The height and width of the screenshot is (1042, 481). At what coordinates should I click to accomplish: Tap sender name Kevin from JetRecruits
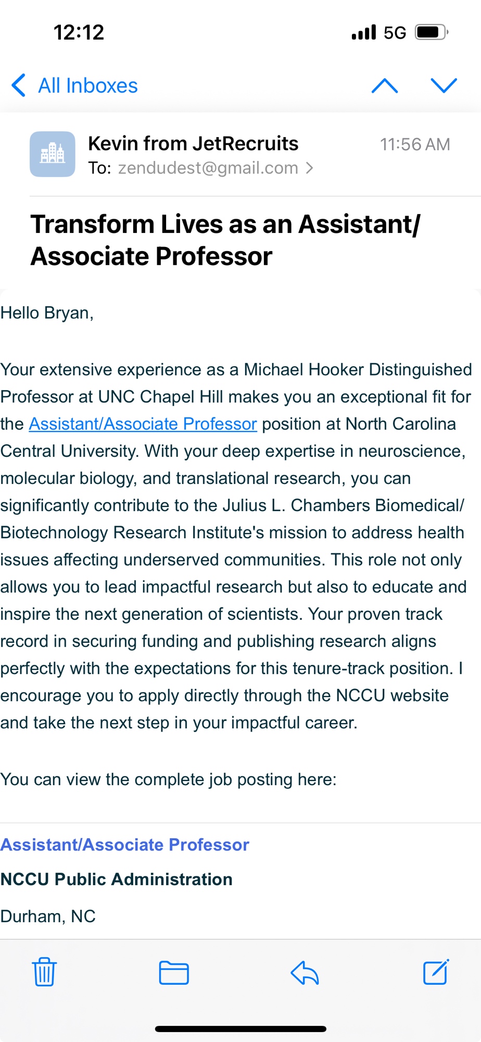[x=193, y=143]
